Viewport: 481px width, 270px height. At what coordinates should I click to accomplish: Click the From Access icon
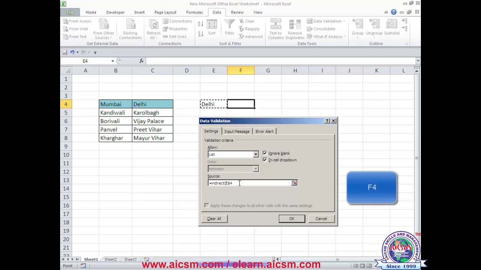[65, 21]
